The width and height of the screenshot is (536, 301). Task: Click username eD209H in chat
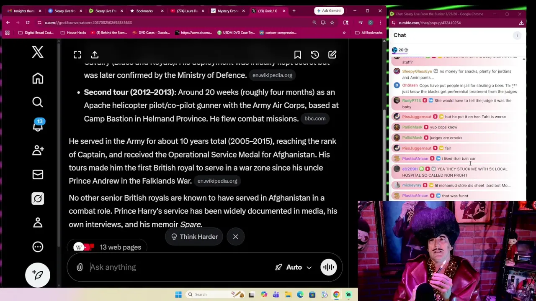click(410, 169)
